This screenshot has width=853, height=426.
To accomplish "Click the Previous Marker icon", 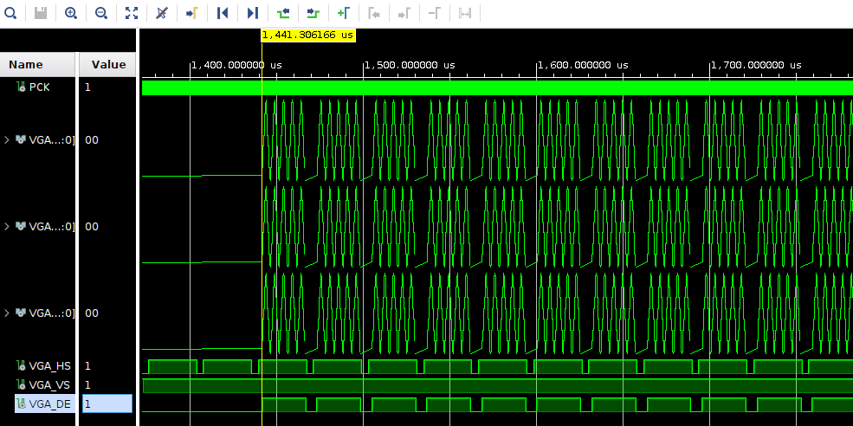I will (x=374, y=12).
